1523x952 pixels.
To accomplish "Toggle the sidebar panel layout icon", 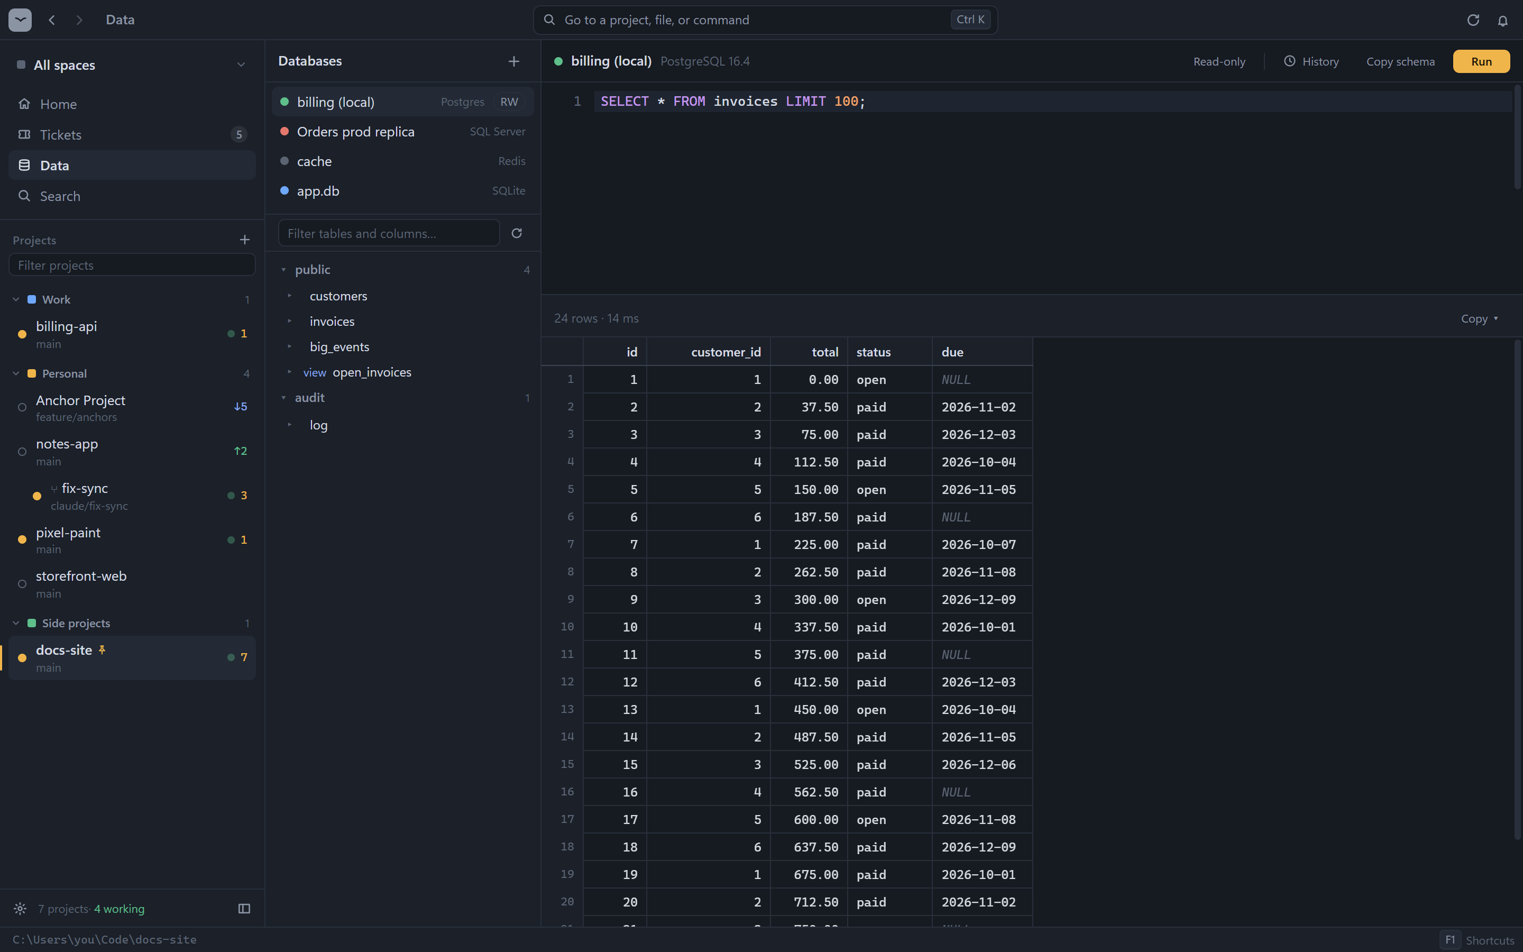I will coord(244,909).
